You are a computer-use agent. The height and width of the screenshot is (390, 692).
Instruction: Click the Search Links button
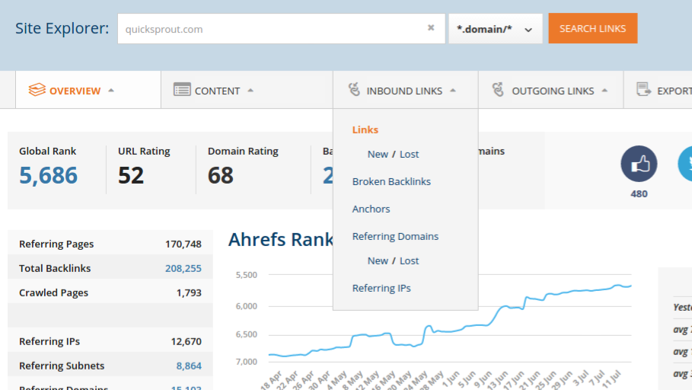click(593, 28)
